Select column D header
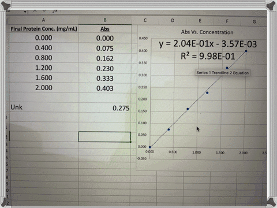The height and width of the screenshot is (208, 277). click(173, 21)
